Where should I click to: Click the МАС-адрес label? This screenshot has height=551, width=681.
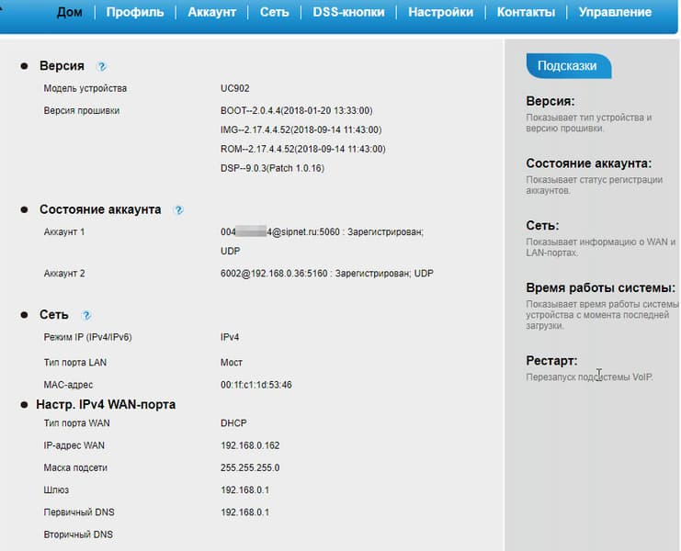pyautogui.click(x=68, y=385)
